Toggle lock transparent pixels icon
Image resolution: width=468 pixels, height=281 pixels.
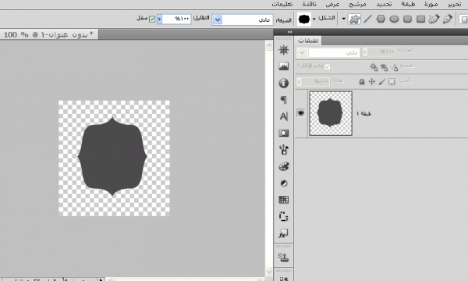[392, 81]
